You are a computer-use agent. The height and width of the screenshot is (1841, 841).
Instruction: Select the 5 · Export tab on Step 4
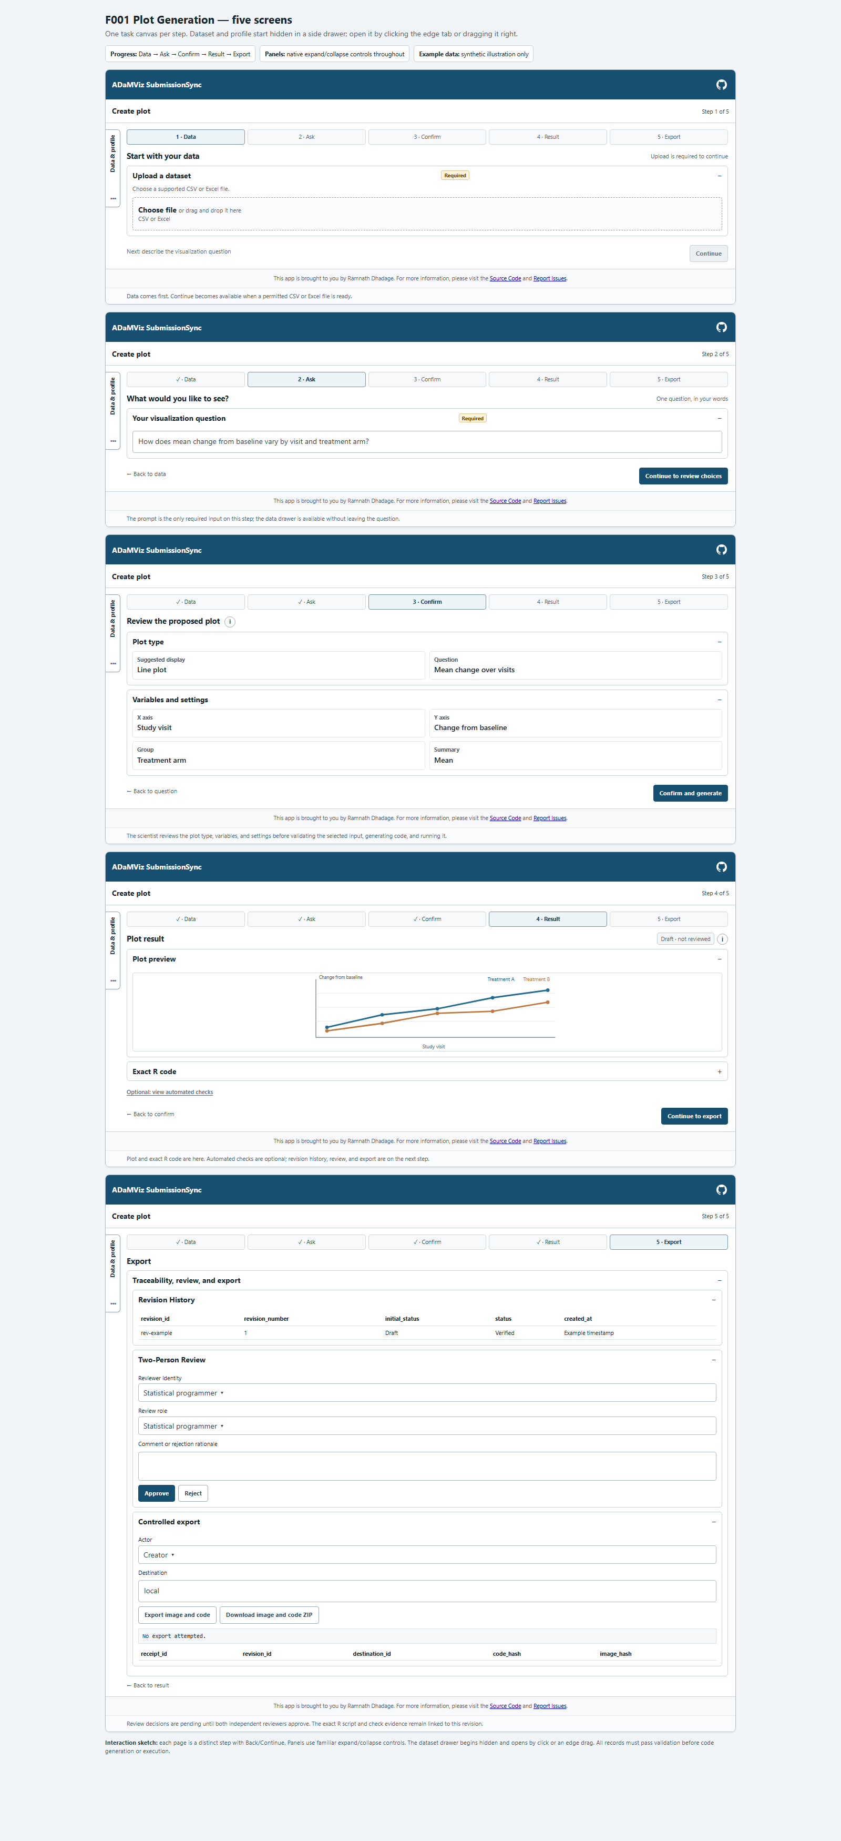(669, 919)
